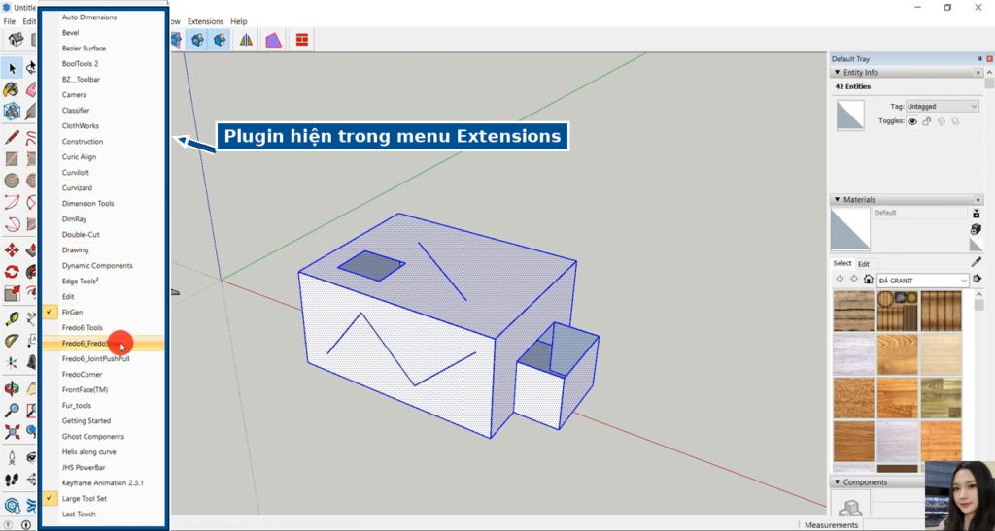The height and width of the screenshot is (531, 995).
Task: Switch to the materials Edit tab
Action: 864,264
